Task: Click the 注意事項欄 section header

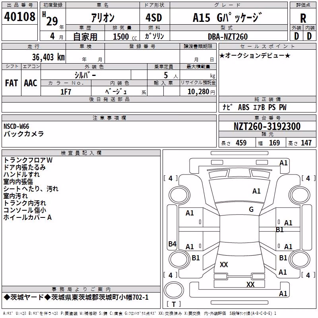Action: [x=109, y=118]
